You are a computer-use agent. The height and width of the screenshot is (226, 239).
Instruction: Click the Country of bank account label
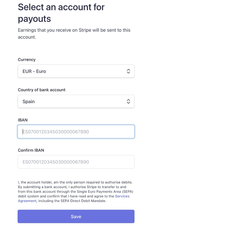[42, 90]
